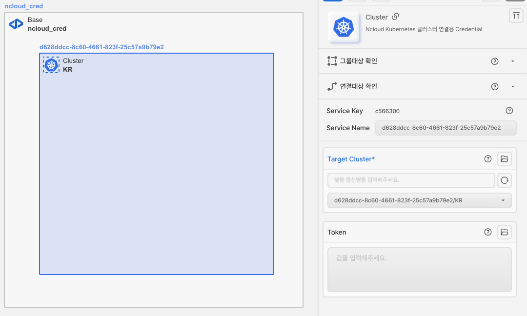Refresh the Target Cluster option list

pos(505,180)
